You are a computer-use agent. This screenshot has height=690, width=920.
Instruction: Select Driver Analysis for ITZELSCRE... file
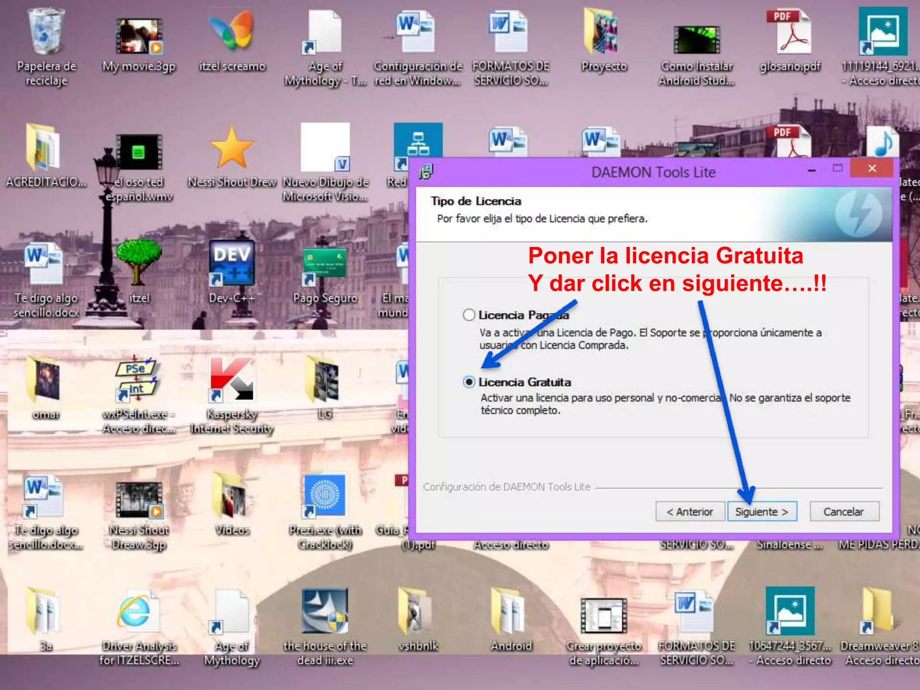coord(139,628)
